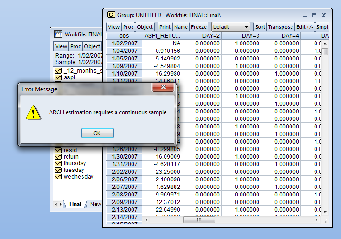Click the Workfile window grid icon

(x=58, y=34)
